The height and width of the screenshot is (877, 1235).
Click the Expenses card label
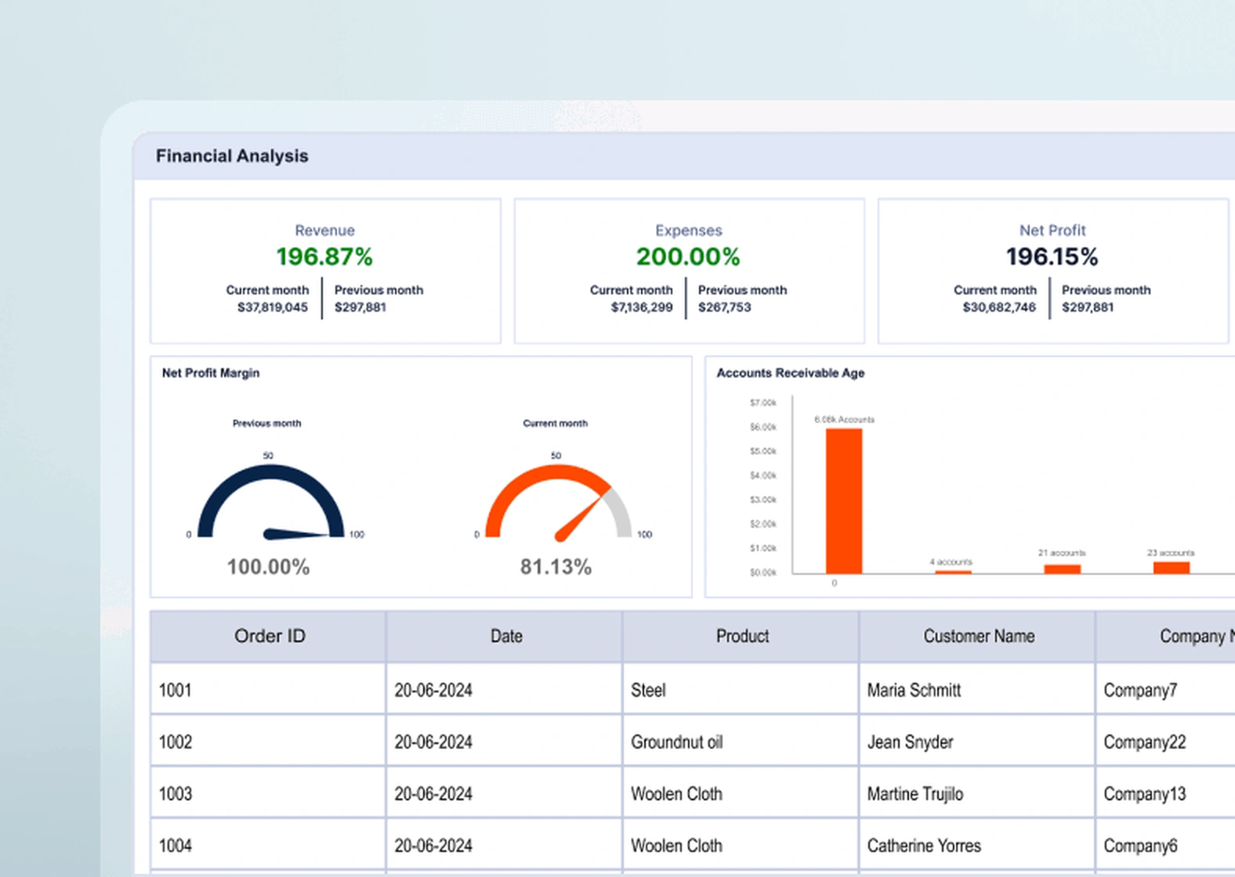click(x=688, y=230)
